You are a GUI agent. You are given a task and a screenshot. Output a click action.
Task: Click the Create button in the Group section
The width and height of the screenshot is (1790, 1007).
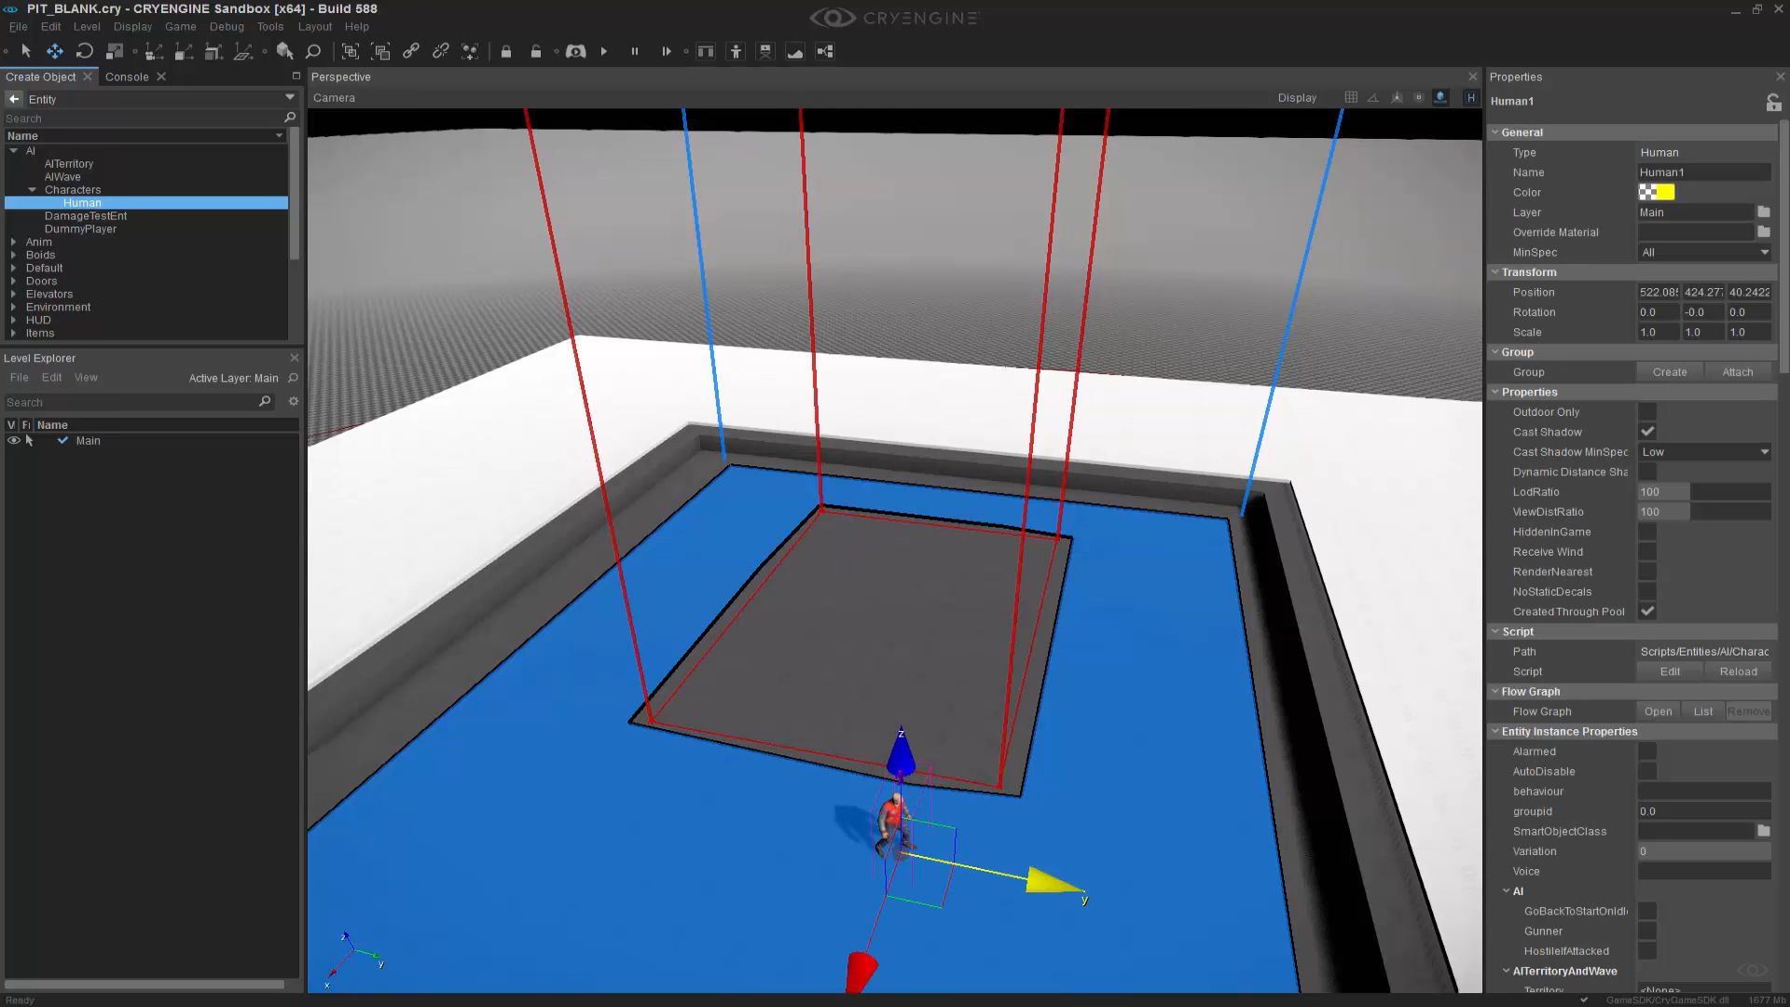point(1669,371)
